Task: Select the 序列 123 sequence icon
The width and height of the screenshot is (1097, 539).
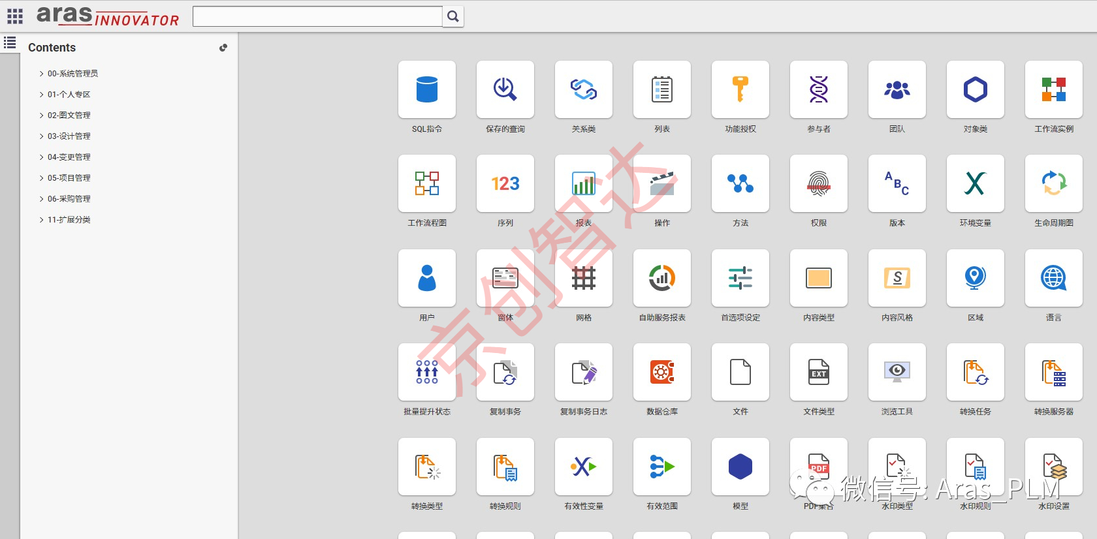Action: tap(505, 184)
